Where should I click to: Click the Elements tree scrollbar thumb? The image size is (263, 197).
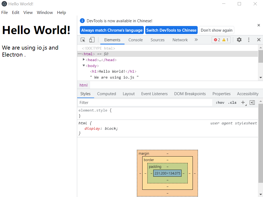[261, 56]
